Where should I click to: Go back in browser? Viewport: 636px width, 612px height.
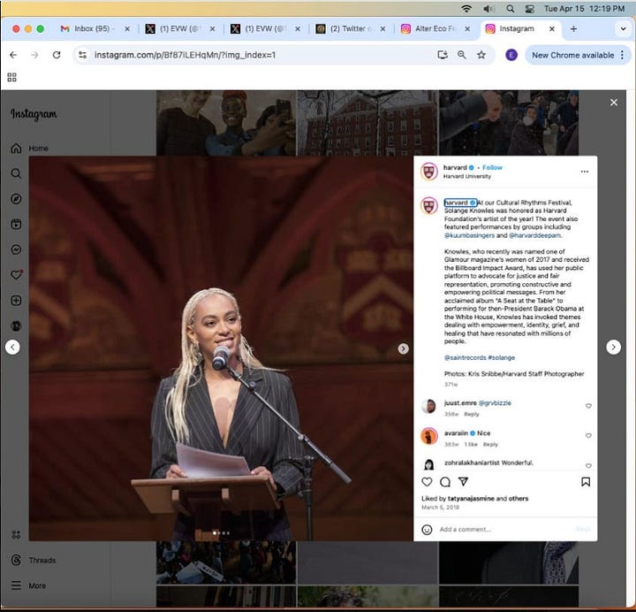[13, 55]
